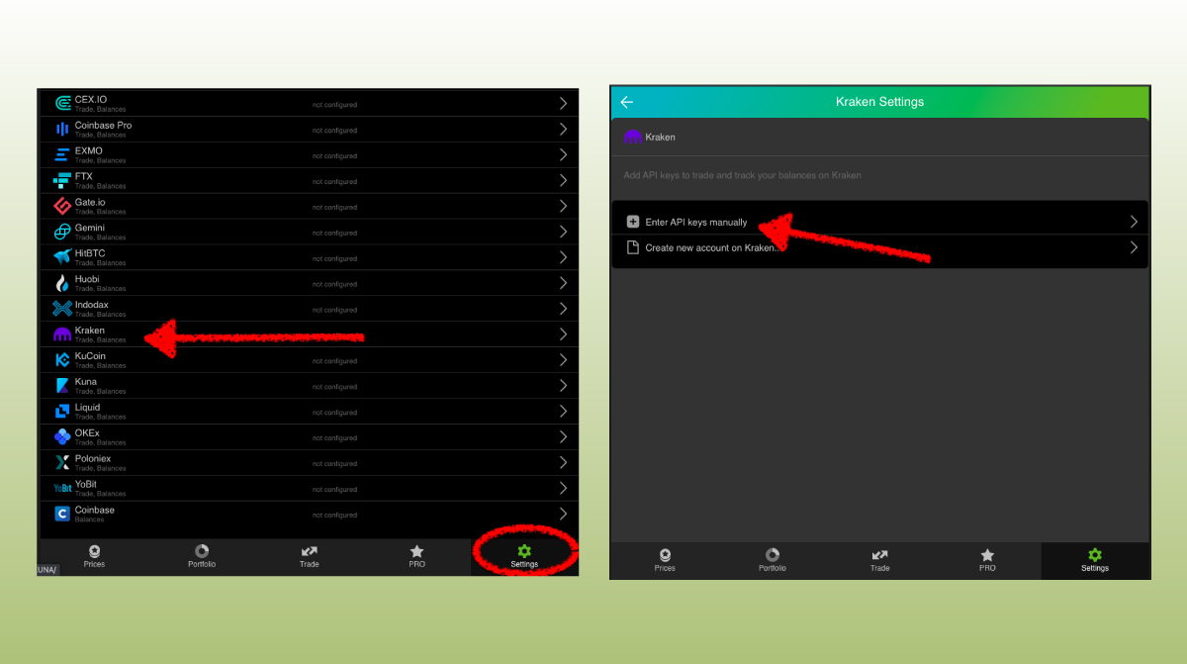The image size is (1187, 664).
Task: Select the Gate.io exchange icon
Action: 61,207
